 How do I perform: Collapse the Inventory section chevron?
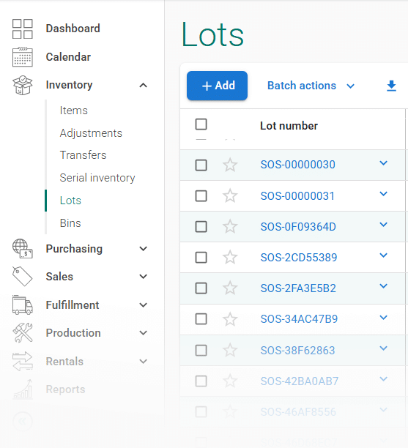pos(144,85)
